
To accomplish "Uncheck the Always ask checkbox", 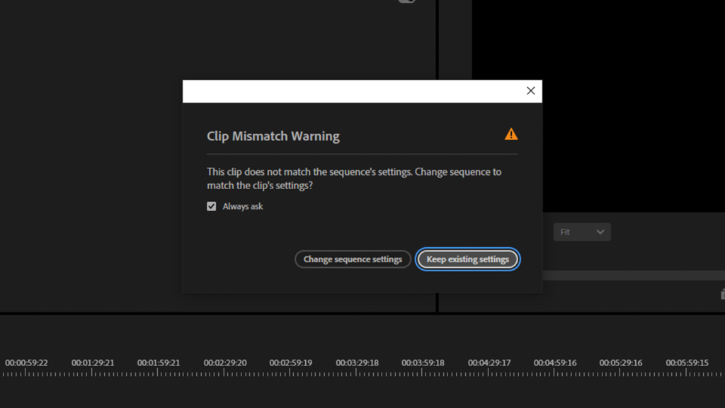I will (211, 206).
